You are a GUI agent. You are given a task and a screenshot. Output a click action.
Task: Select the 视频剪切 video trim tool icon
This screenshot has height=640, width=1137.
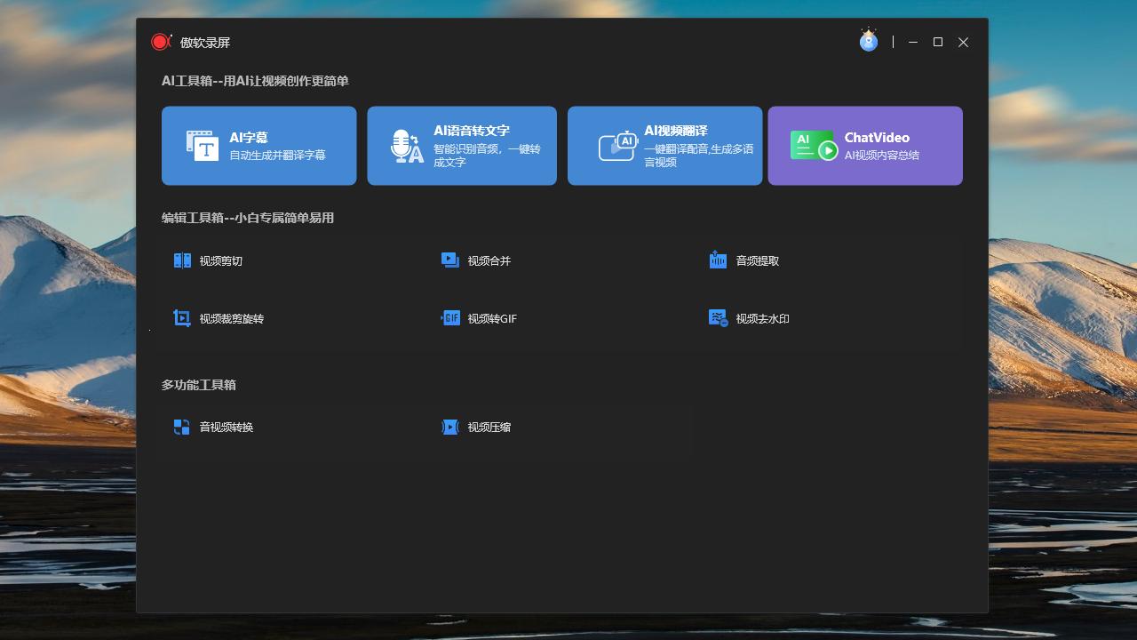click(181, 260)
